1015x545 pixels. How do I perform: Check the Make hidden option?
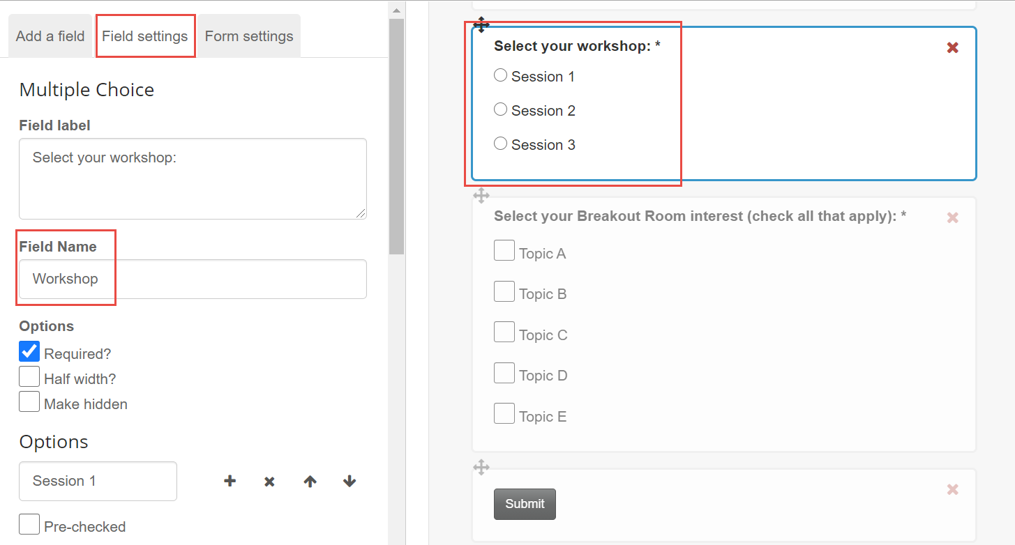pyautogui.click(x=29, y=401)
